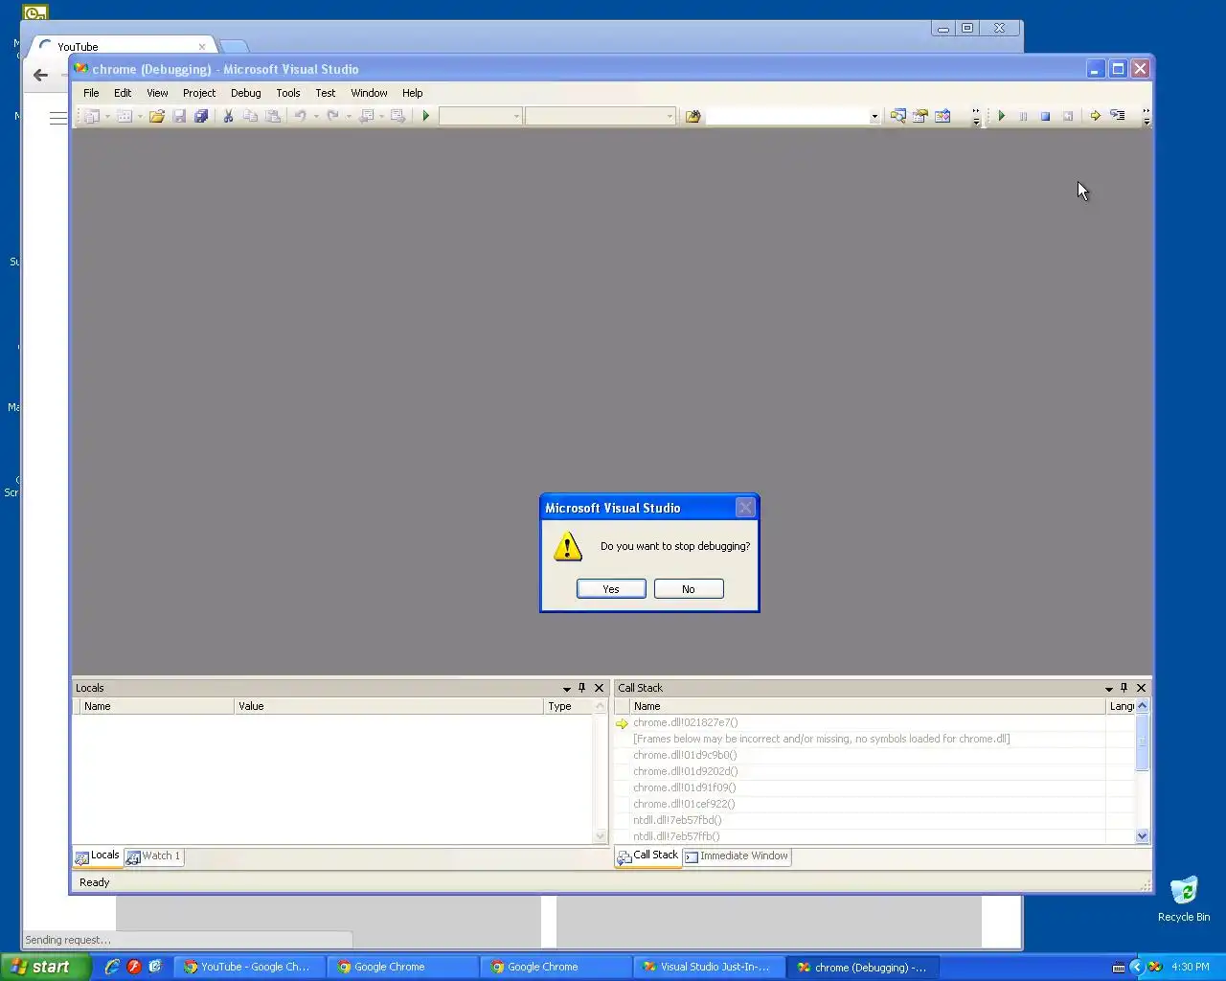1226x981 pixels.
Task: Click the Start Debugging green arrow in Standard toolbar
Action: [x=426, y=116]
